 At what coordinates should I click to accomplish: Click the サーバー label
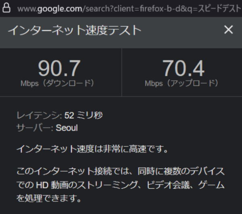point(35,128)
